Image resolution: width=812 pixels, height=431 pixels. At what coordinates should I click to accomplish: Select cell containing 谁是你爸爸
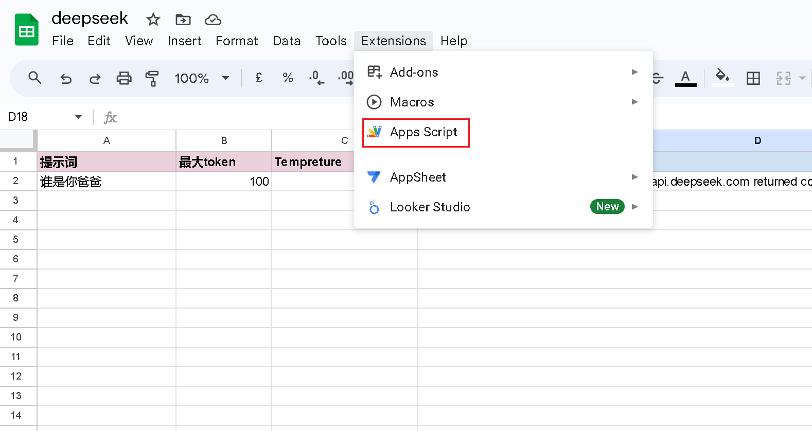click(107, 182)
